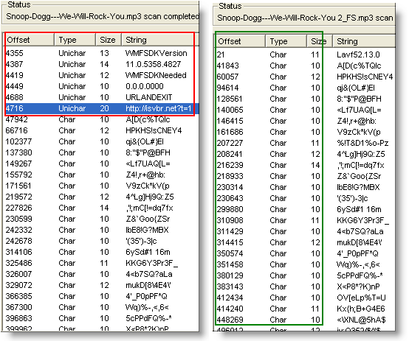Select row at offset 351458
This screenshot has width=409, height=341.
[305, 264]
